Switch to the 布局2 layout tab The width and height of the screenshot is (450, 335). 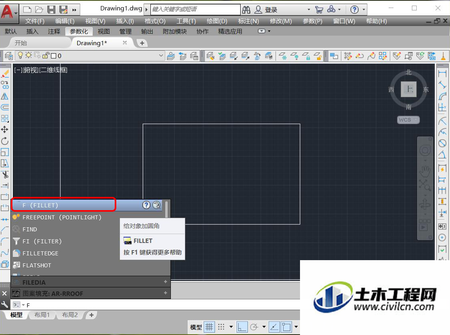(70, 315)
